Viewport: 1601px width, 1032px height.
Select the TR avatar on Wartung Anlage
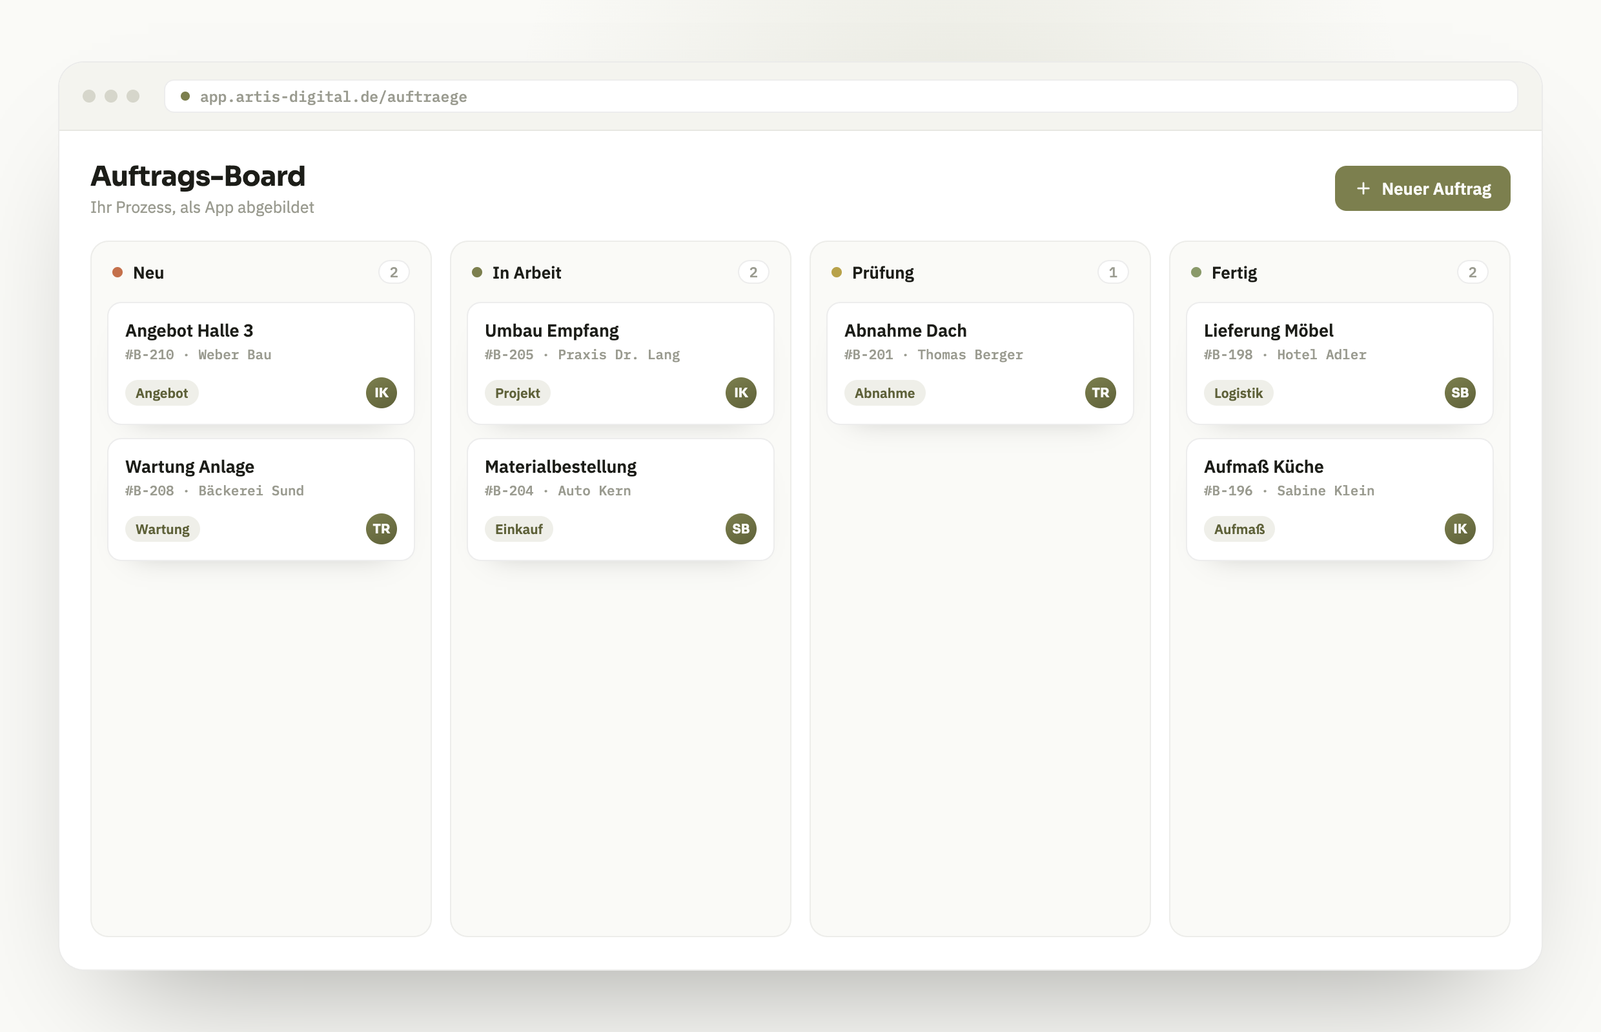click(x=381, y=529)
